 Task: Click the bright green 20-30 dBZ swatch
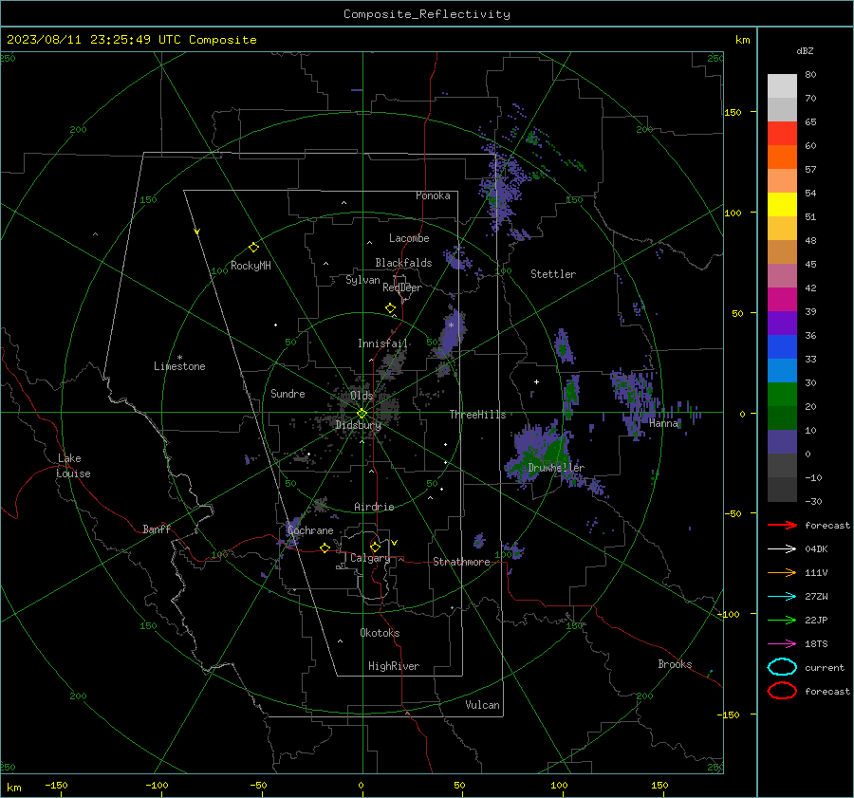pyautogui.click(x=782, y=395)
